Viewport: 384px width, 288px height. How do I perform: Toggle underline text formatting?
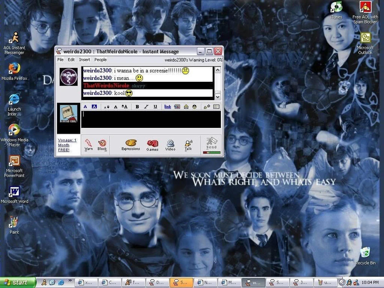point(155,107)
